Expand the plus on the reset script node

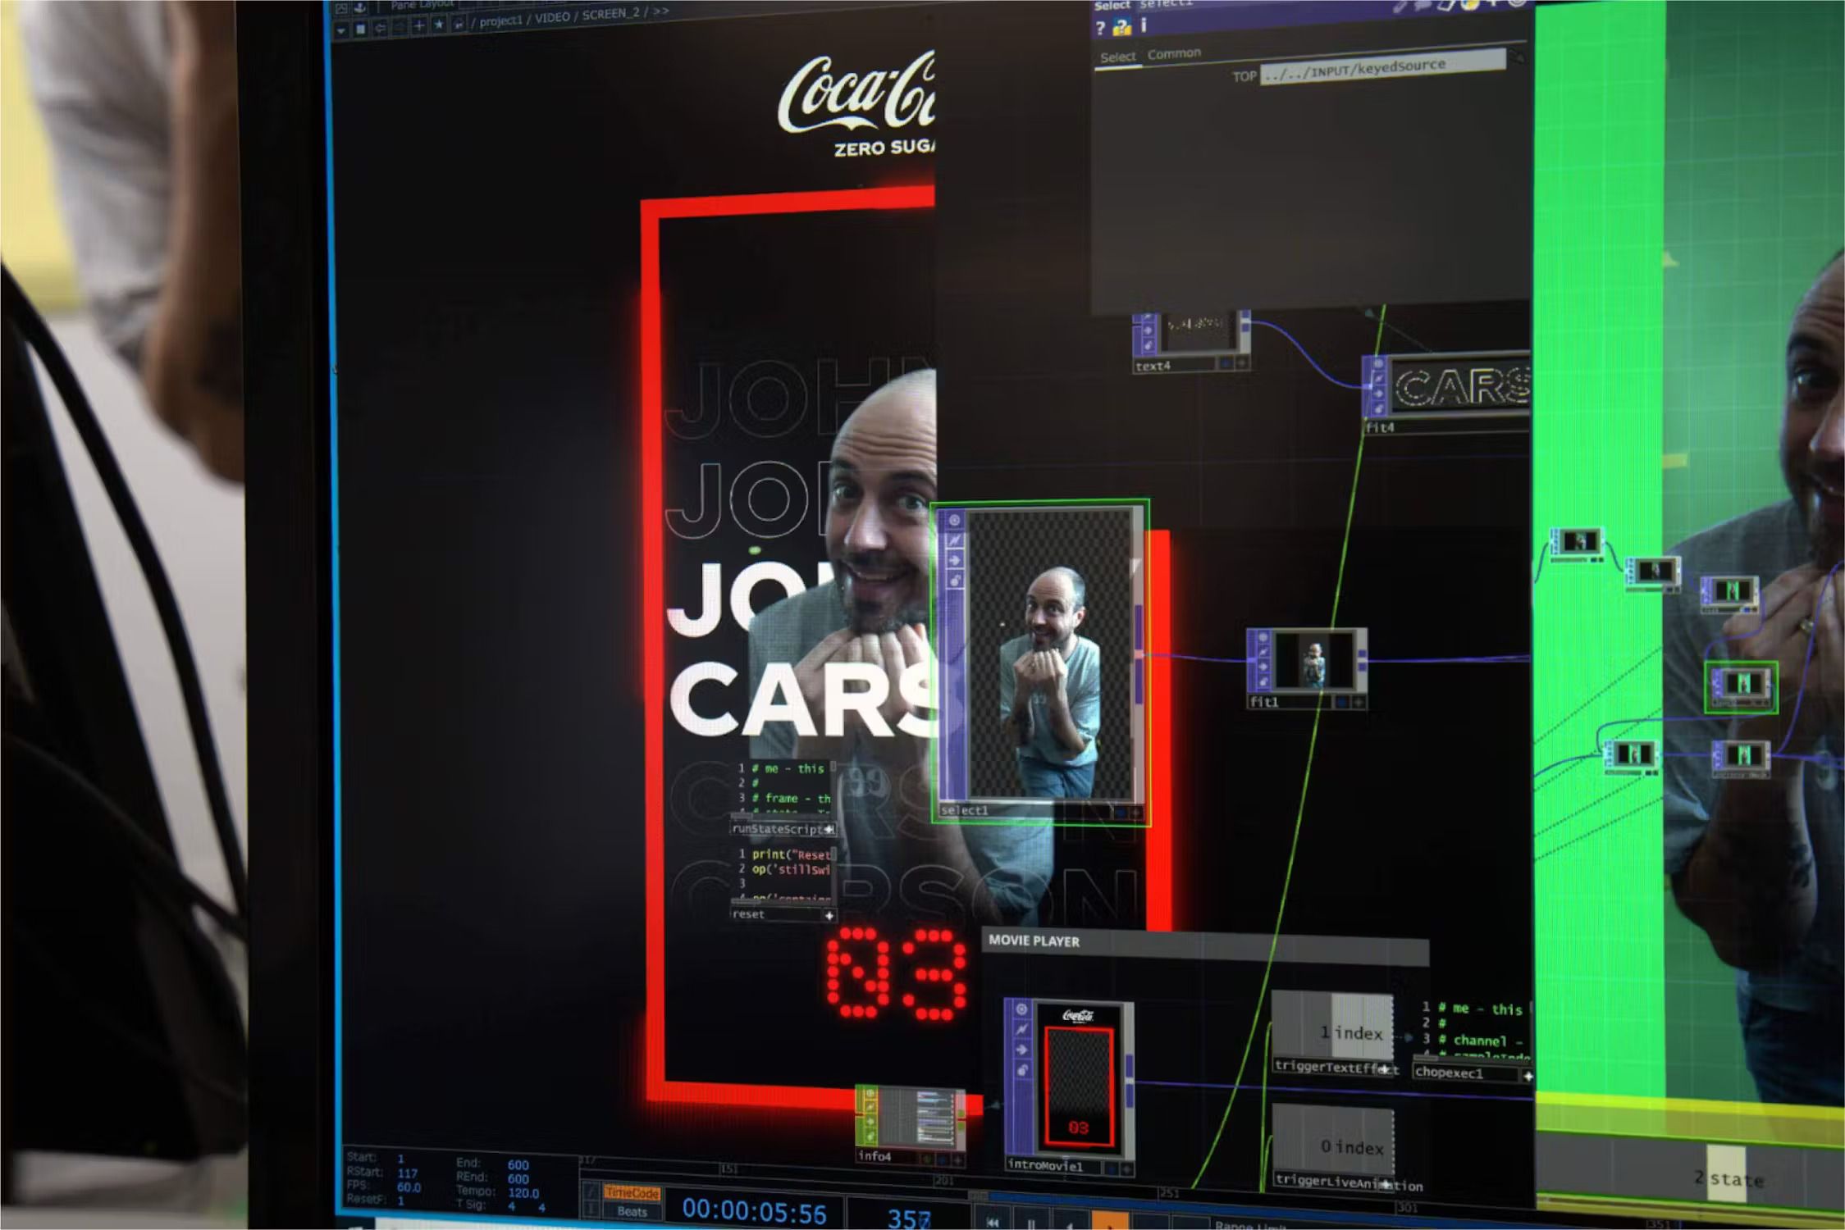(x=829, y=915)
